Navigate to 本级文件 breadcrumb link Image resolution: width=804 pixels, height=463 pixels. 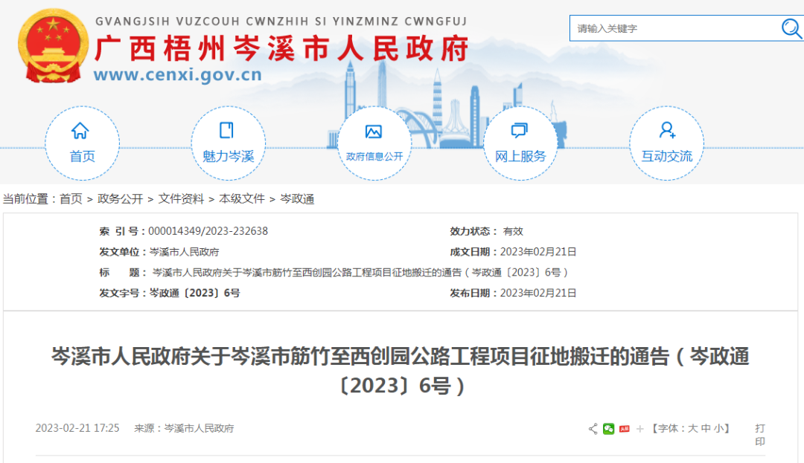coord(241,199)
